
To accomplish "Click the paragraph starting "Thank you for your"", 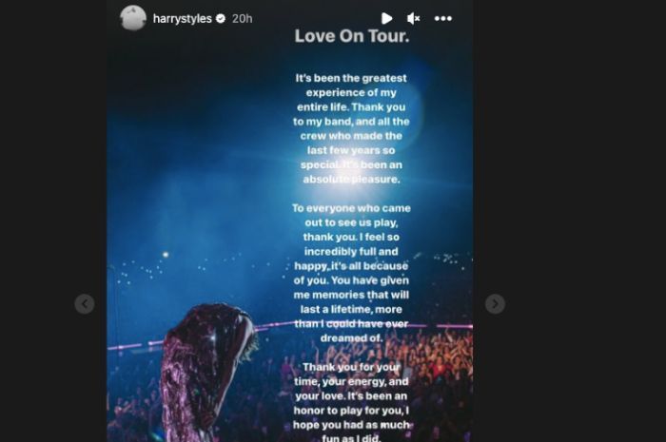I will (351, 401).
